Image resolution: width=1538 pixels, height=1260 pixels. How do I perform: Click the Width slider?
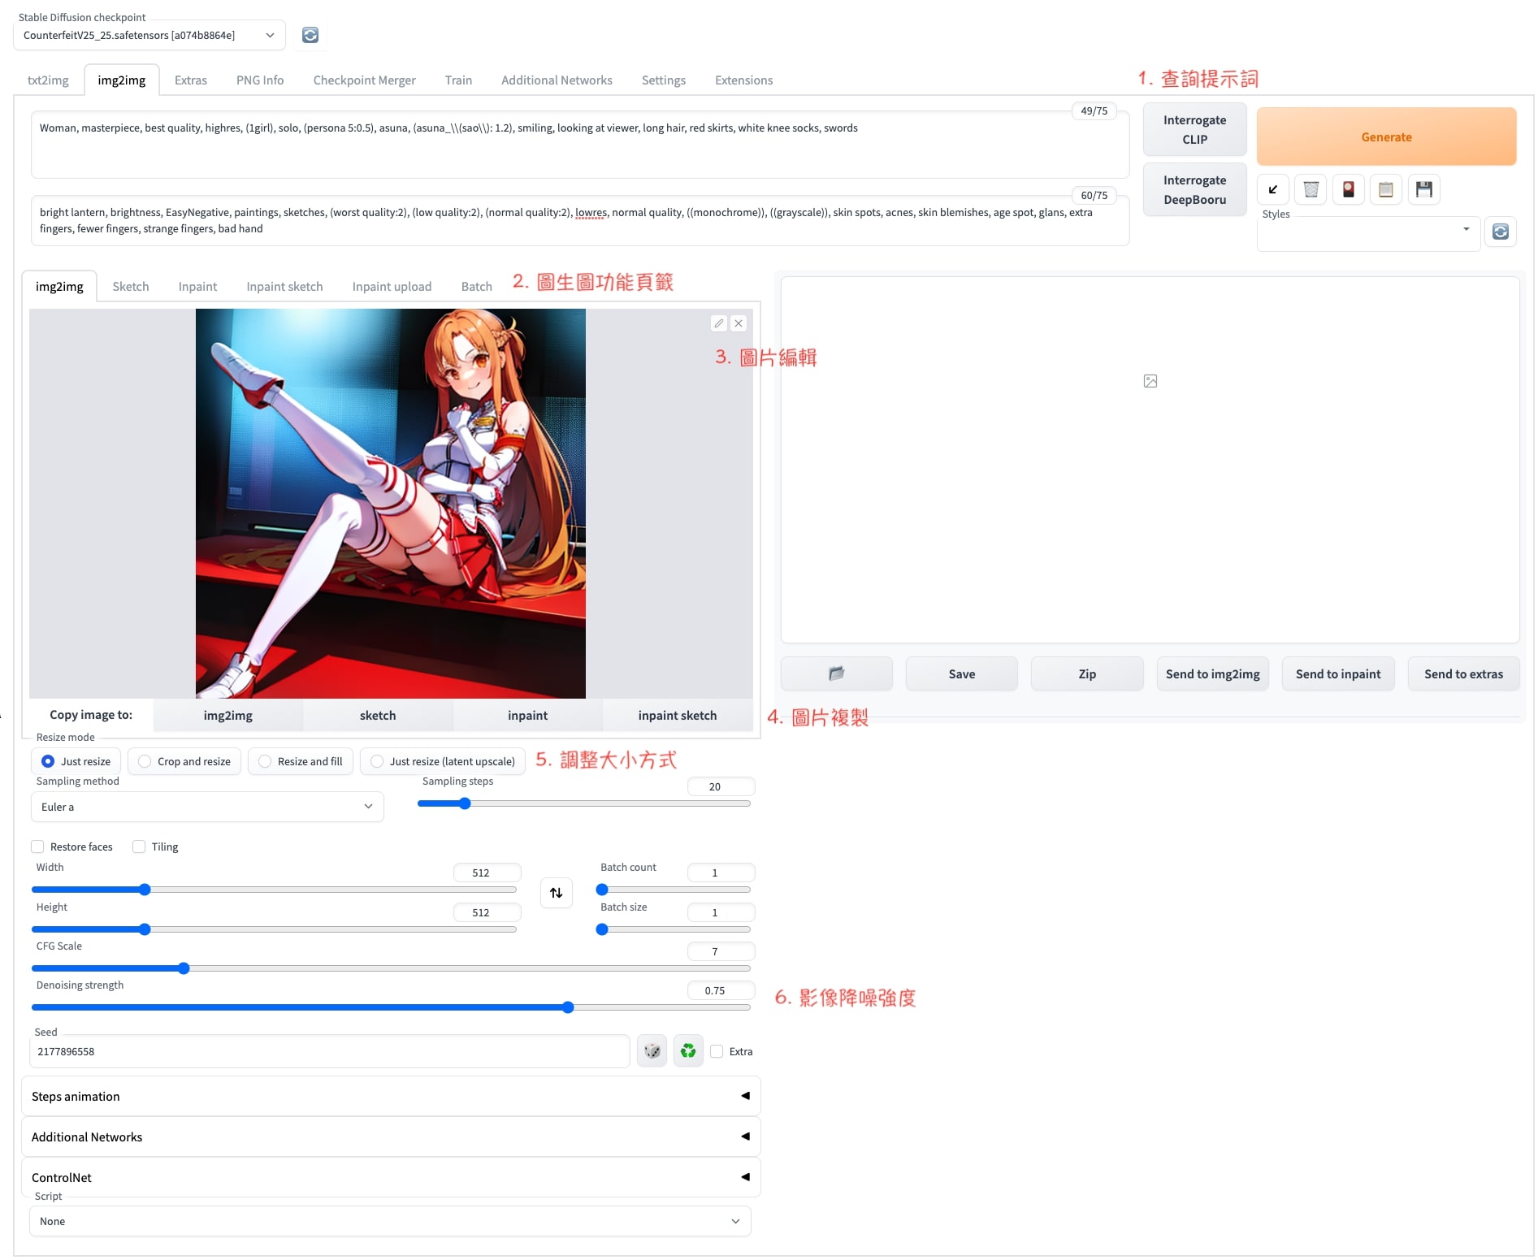tap(274, 890)
